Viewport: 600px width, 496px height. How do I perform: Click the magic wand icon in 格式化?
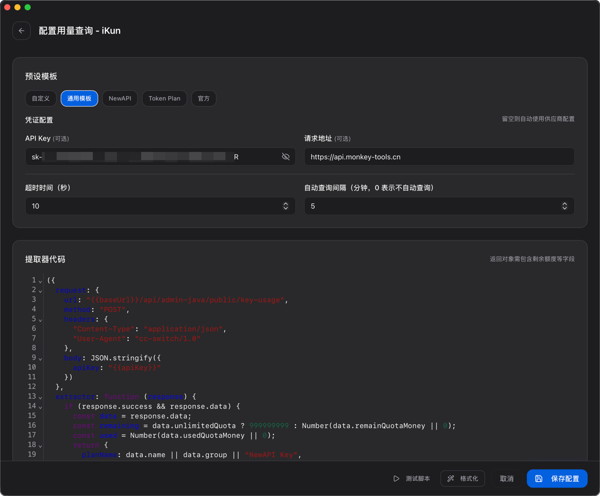[x=451, y=478]
